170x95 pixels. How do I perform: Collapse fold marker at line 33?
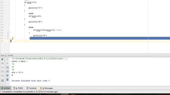point(10,25)
